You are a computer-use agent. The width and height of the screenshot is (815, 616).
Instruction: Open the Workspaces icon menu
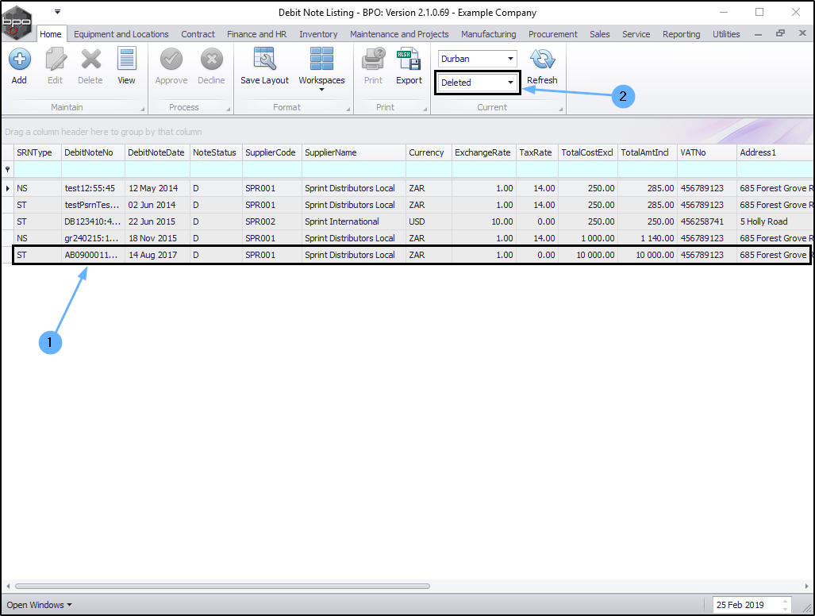(321, 59)
